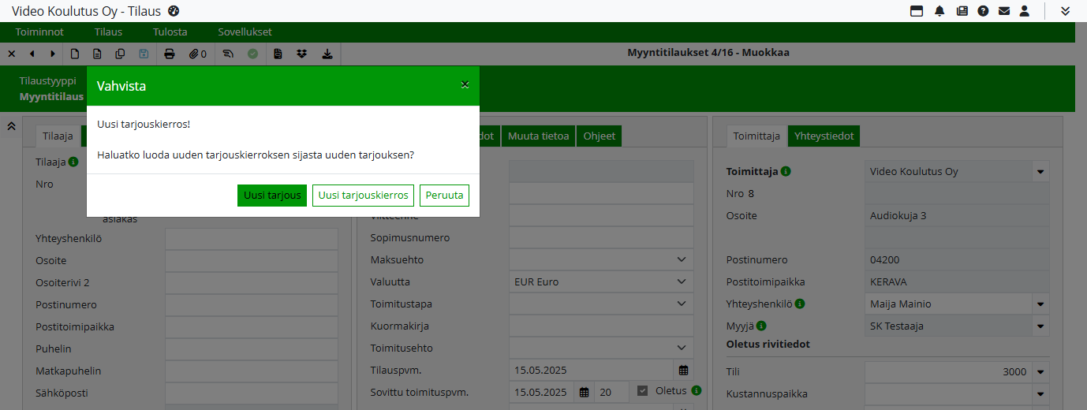Image resolution: width=1087 pixels, height=410 pixels.
Task: Open attachments paperclip icon
Action: pyautogui.click(x=197, y=54)
